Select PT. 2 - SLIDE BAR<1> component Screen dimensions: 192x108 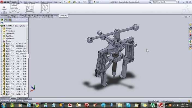[x=17, y=46]
